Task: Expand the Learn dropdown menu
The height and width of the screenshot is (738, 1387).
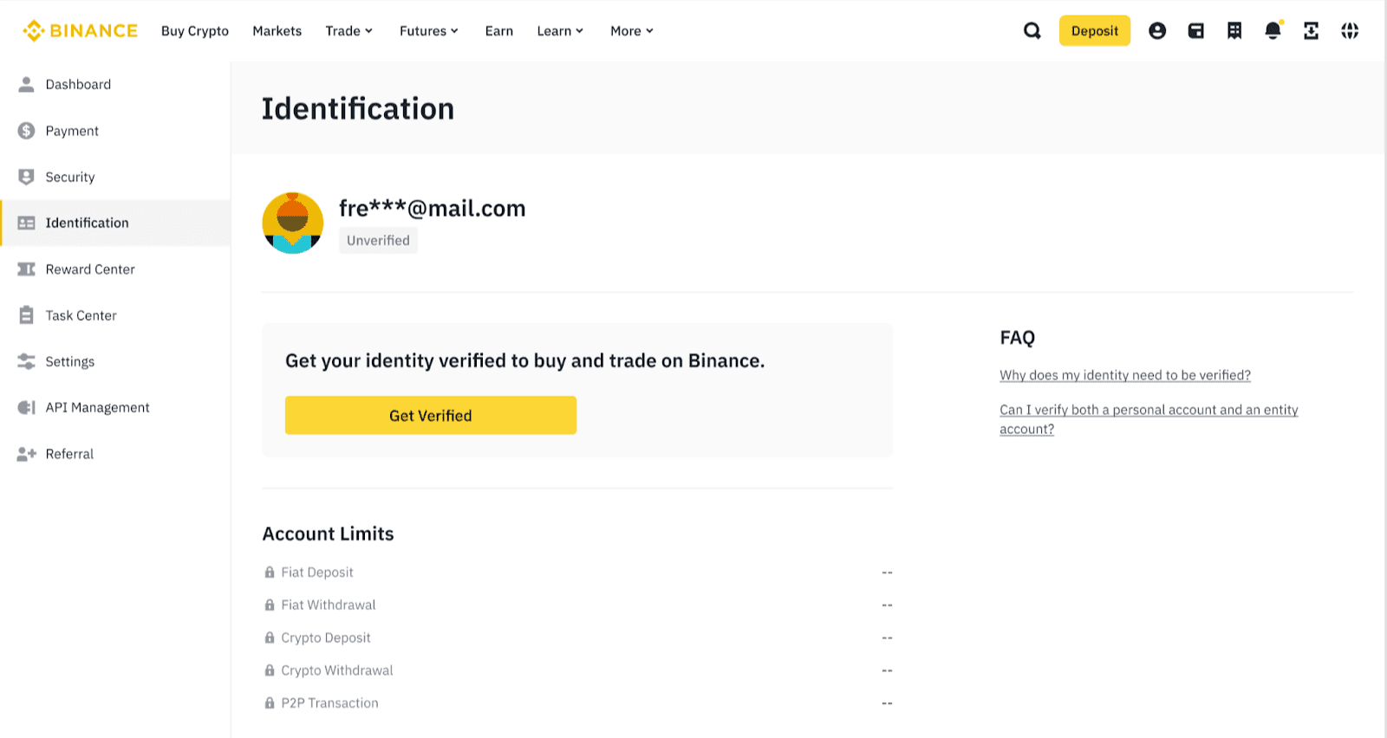Action: pos(560,31)
